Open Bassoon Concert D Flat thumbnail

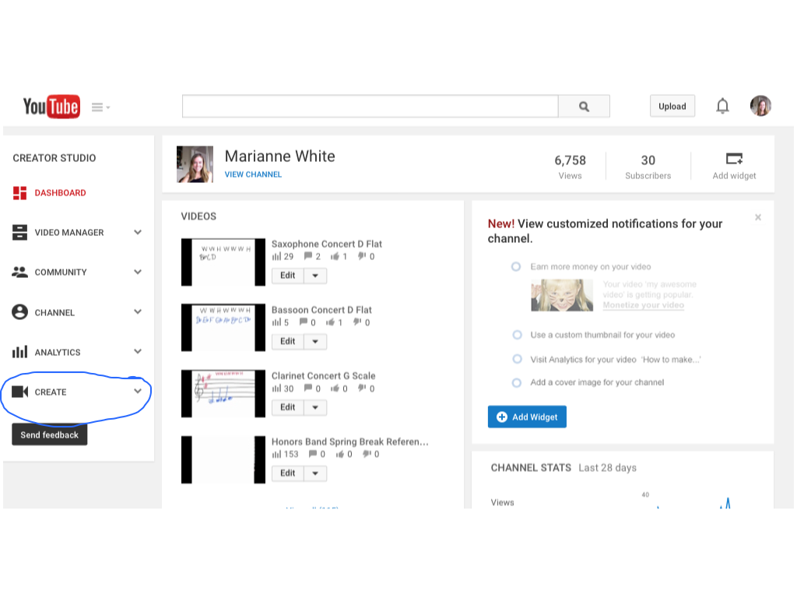pos(223,328)
